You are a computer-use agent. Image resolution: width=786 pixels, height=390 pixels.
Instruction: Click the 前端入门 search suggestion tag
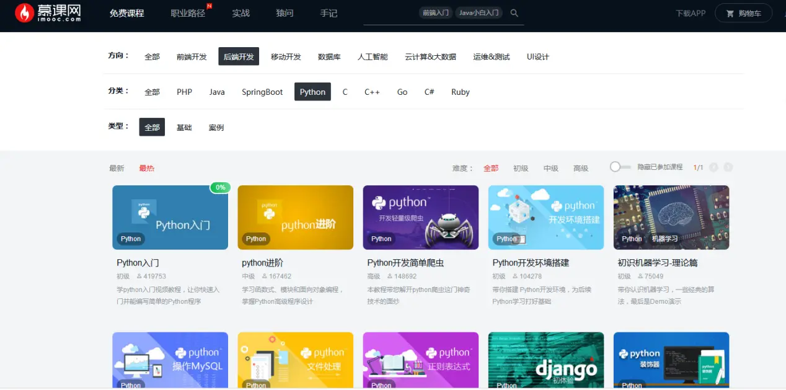click(x=435, y=12)
